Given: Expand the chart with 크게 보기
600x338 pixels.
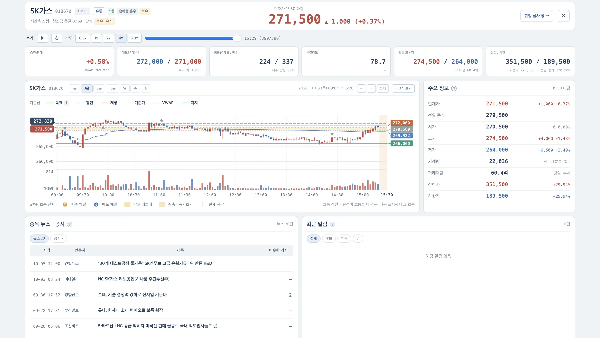Looking at the screenshot, I should [x=403, y=88].
